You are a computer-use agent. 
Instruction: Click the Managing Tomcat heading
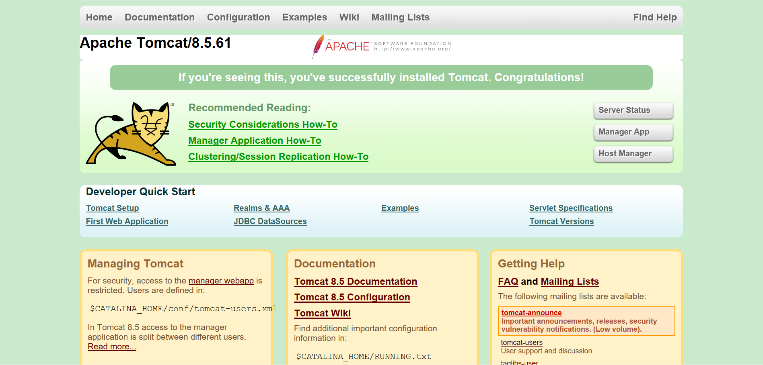pos(136,263)
